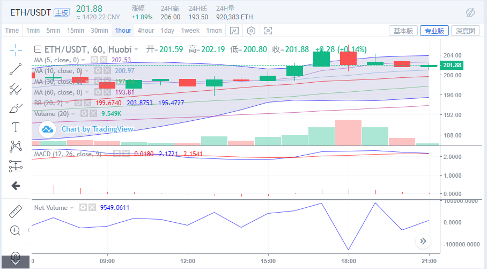Open 深度图 depth chart view

tap(465, 31)
